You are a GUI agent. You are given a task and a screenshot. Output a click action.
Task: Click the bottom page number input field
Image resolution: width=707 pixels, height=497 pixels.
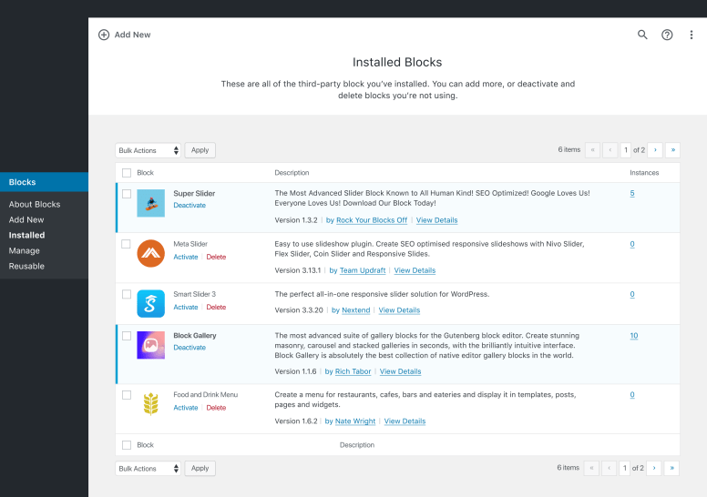[x=624, y=468]
